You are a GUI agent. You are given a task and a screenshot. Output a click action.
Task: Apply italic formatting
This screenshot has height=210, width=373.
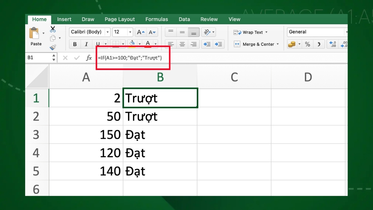86,44
